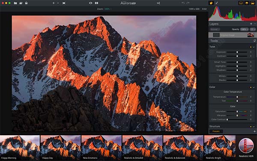Zoom in with the plus icon

[54, 3]
